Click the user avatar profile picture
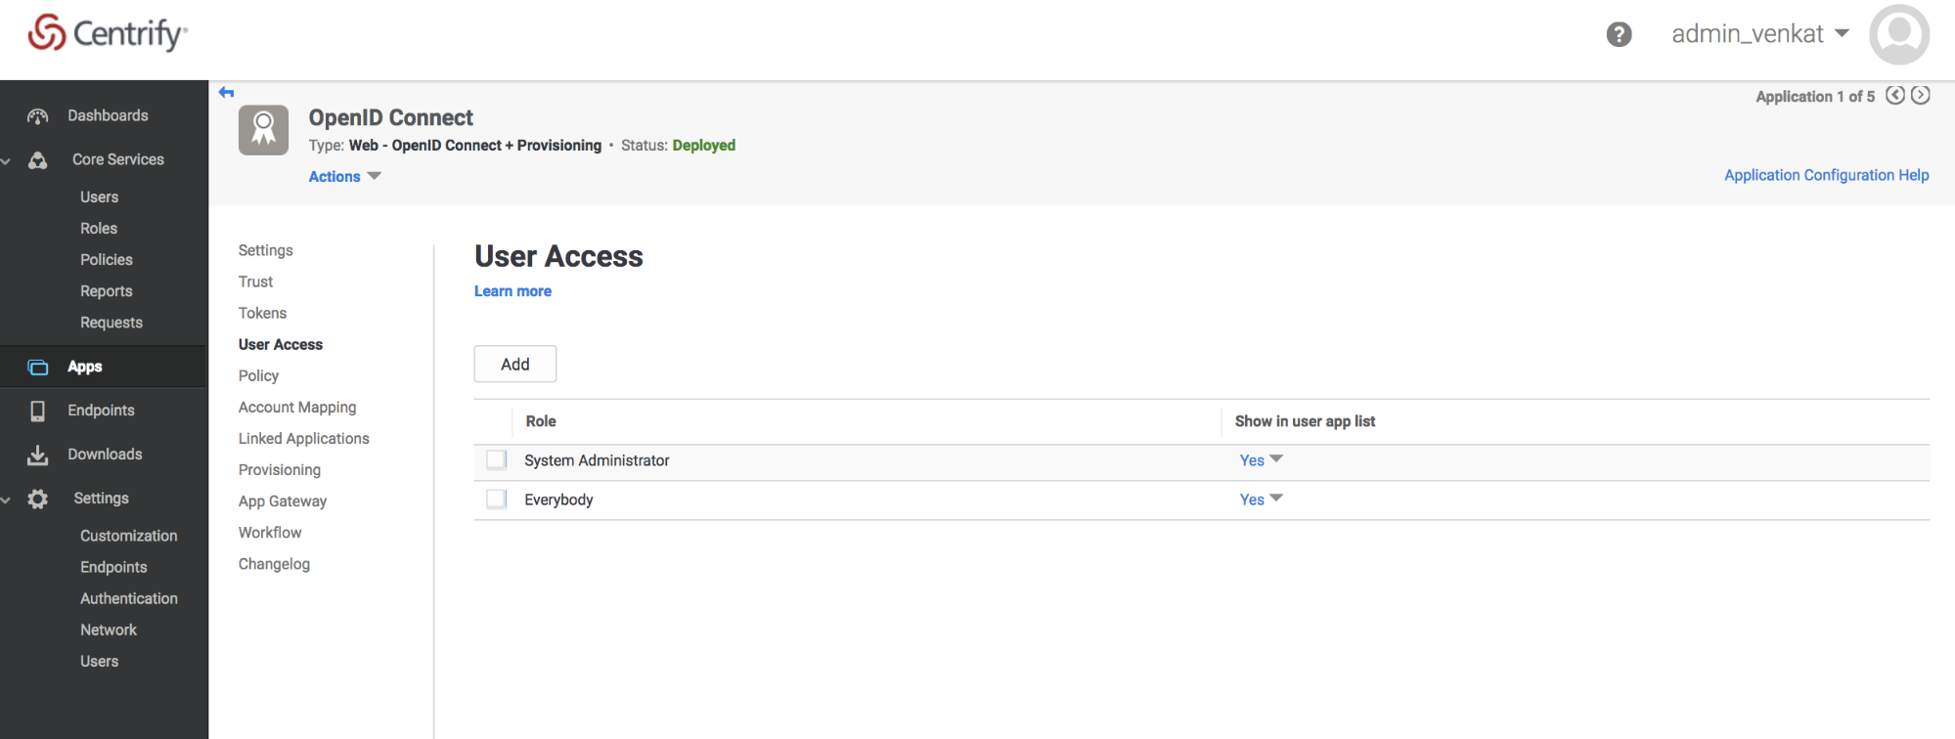The width and height of the screenshot is (1955, 739). tap(1898, 34)
